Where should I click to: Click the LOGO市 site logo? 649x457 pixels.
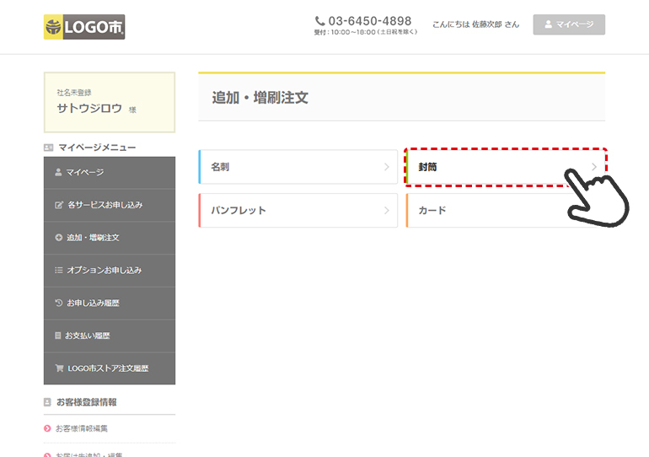(84, 27)
